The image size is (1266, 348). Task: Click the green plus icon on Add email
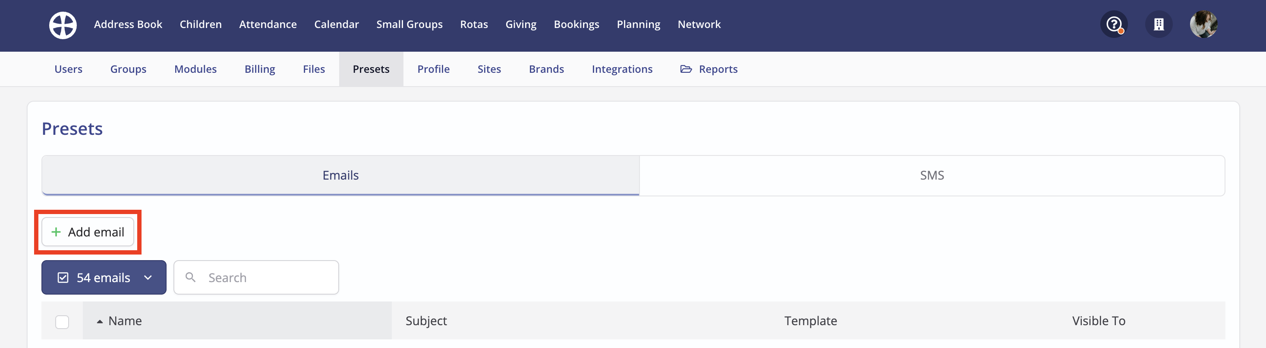(56, 232)
